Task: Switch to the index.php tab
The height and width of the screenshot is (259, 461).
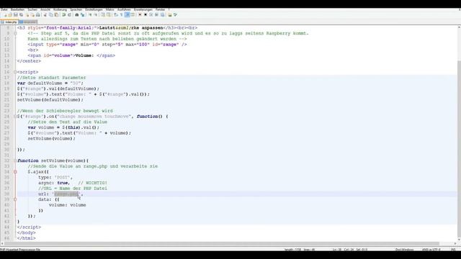Action: pos(9,22)
